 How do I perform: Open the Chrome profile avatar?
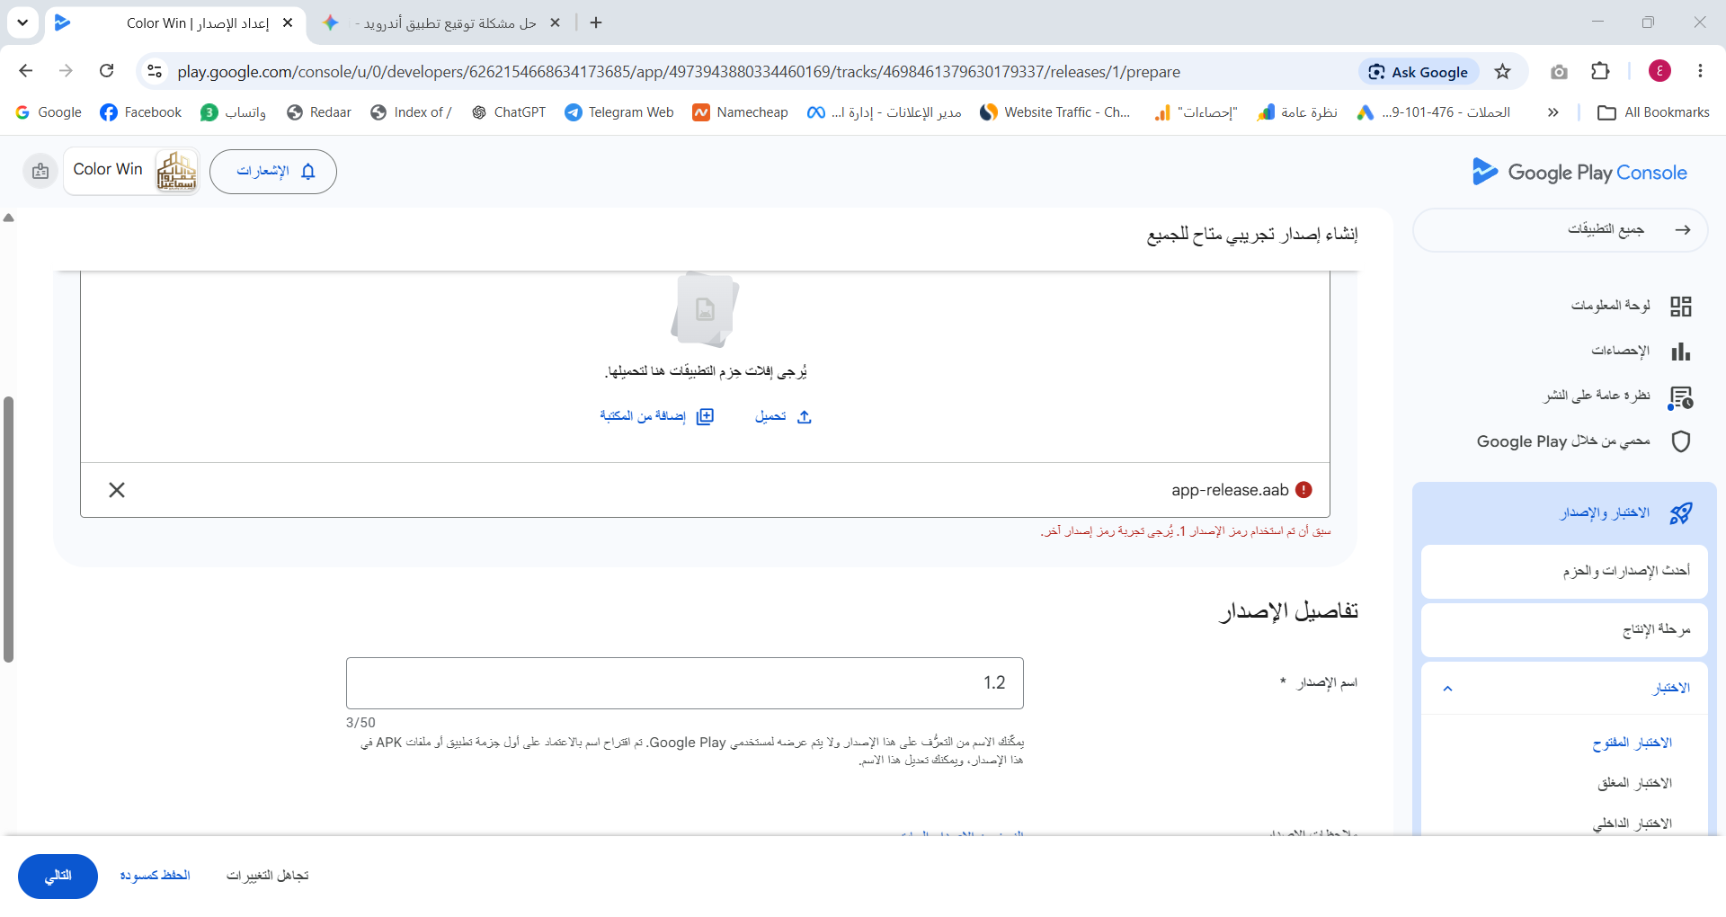coord(1659,71)
